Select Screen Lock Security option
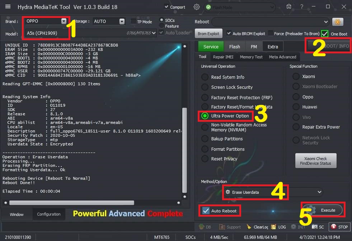 pyautogui.click(x=205, y=87)
